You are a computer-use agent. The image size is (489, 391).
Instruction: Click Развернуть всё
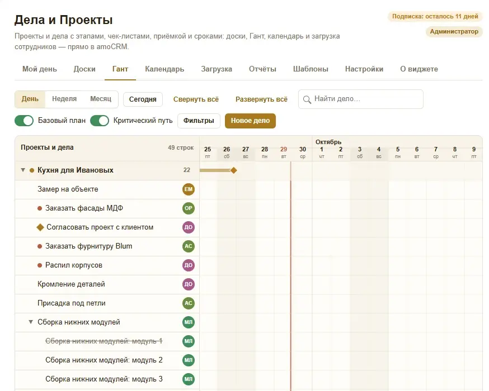[261, 99]
